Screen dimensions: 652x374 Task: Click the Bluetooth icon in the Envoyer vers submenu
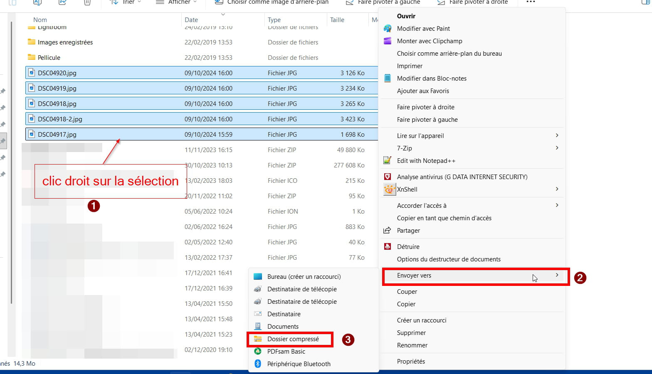click(x=258, y=364)
